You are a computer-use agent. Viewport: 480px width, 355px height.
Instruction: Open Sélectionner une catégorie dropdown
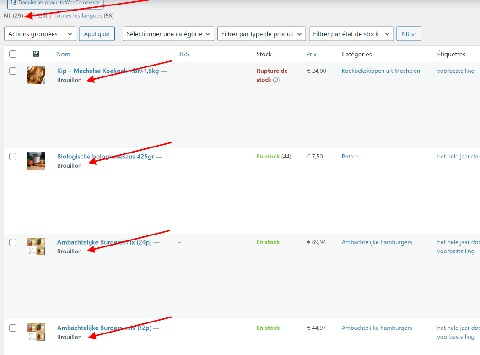(168, 34)
